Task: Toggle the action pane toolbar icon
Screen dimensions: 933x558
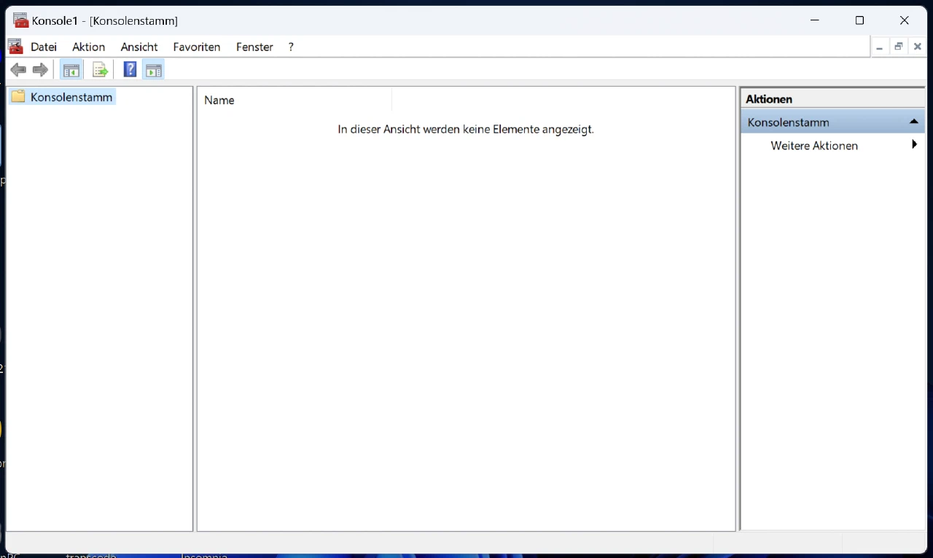Action: [153, 70]
